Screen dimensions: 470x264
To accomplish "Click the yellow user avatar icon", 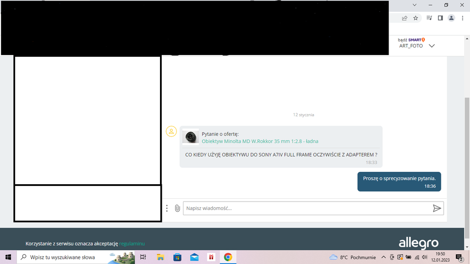I will [x=171, y=132].
